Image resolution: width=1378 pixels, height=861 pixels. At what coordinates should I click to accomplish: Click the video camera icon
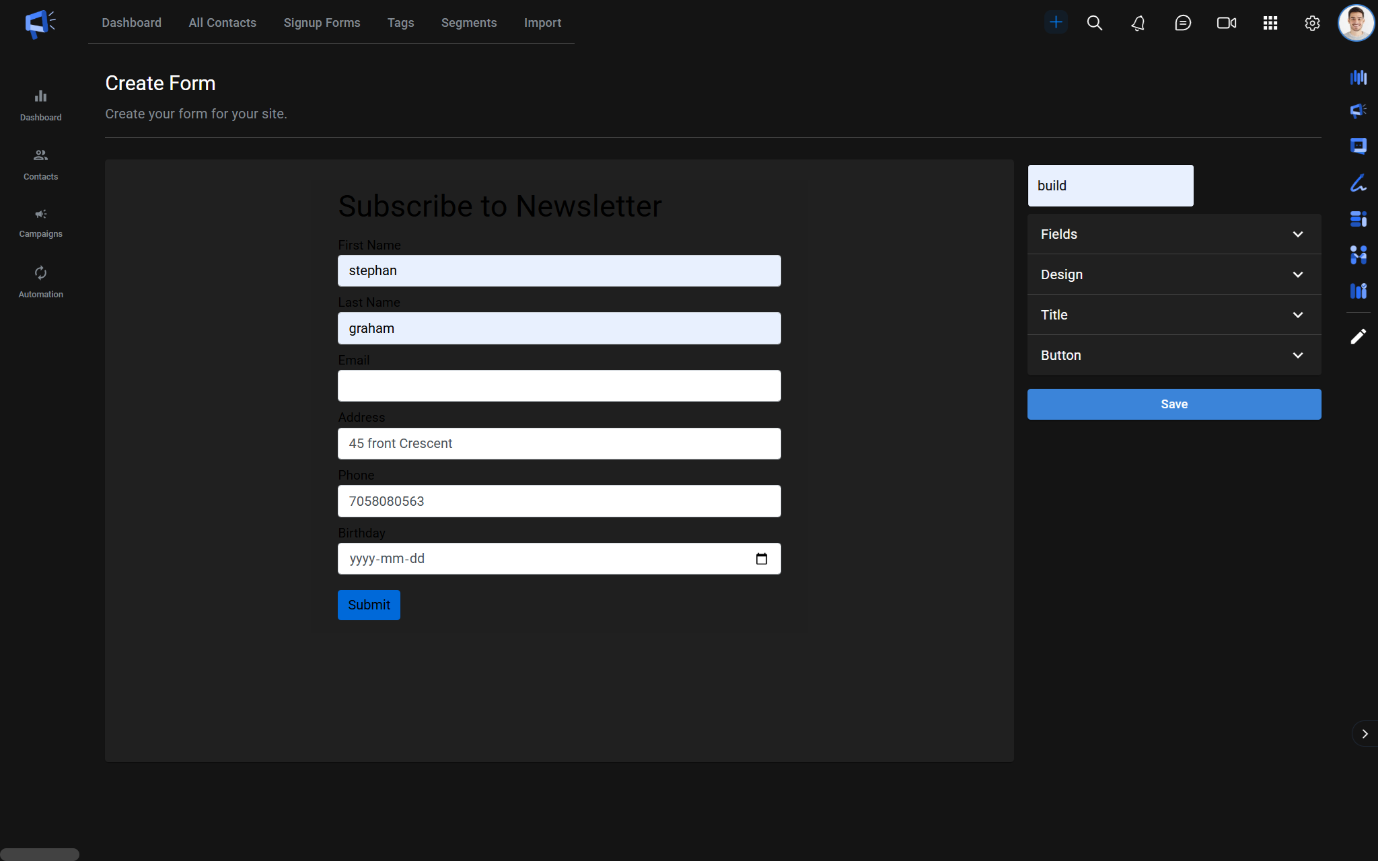pyautogui.click(x=1227, y=23)
